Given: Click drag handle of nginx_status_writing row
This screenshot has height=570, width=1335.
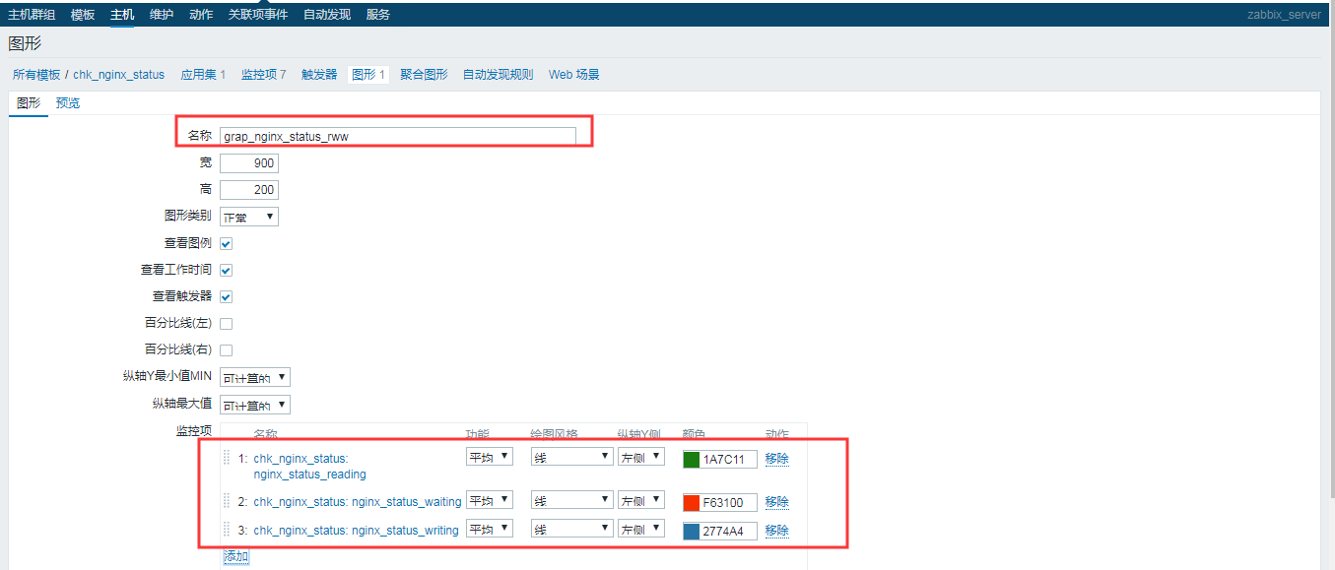Looking at the screenshot, I should point(227,530).
